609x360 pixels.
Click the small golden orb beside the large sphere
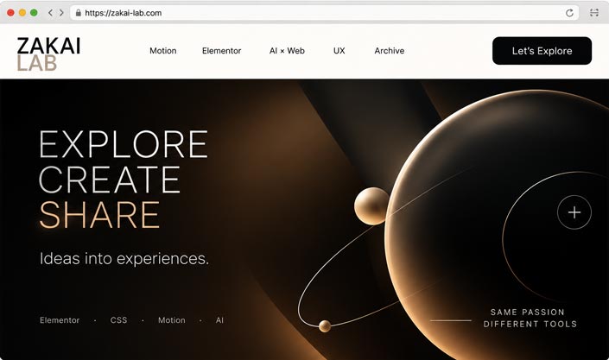point(371,205)
